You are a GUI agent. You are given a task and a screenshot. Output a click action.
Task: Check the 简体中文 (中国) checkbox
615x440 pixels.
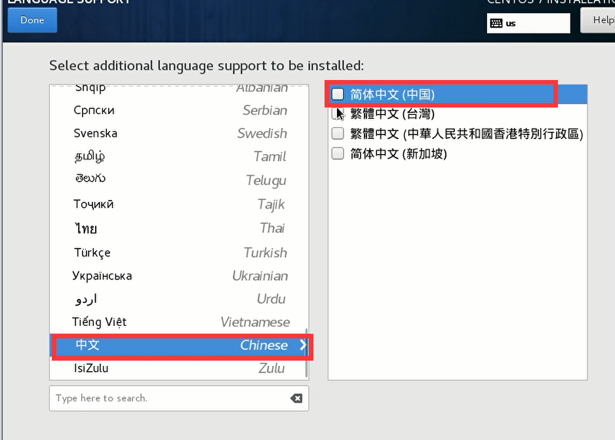point(338,94)
